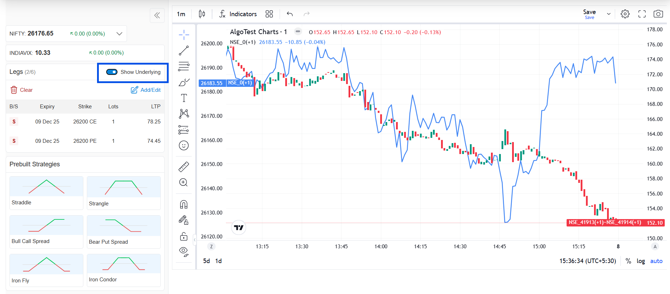This screenshot has width=670, height=294.
Task: Open the emoji icons tool
Action: click(184, 146)
